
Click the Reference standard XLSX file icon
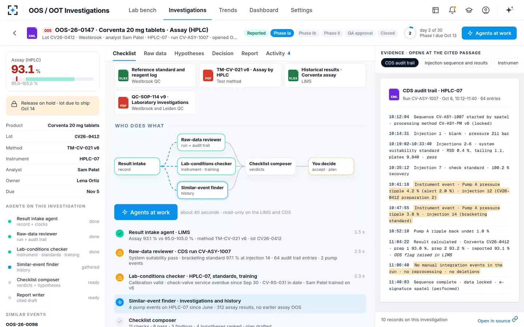click(123, 75)
